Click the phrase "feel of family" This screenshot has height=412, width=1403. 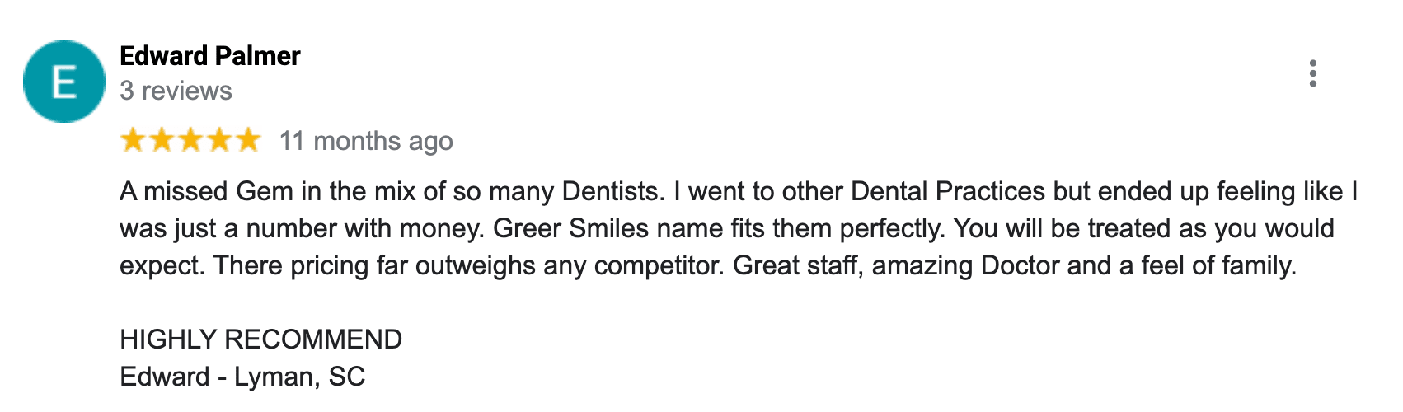1218,265
